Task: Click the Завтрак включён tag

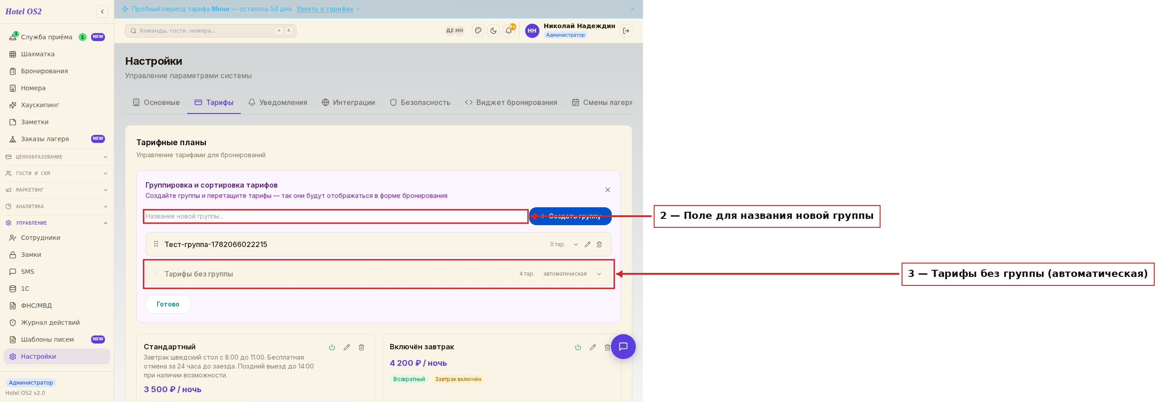Action: [x=458, y=379]
